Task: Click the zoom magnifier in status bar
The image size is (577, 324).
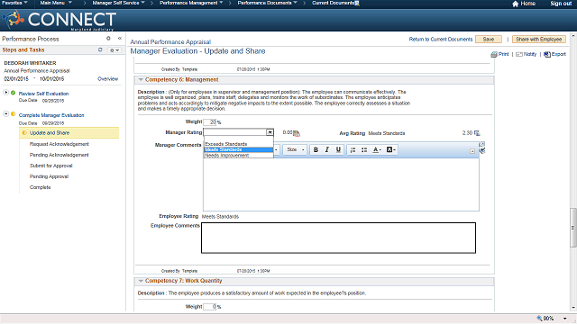Action: (x=539, y=318)
